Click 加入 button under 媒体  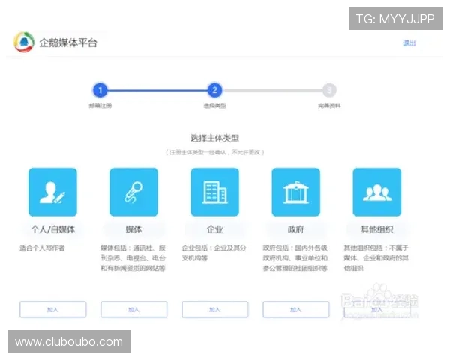pos(133,309)
